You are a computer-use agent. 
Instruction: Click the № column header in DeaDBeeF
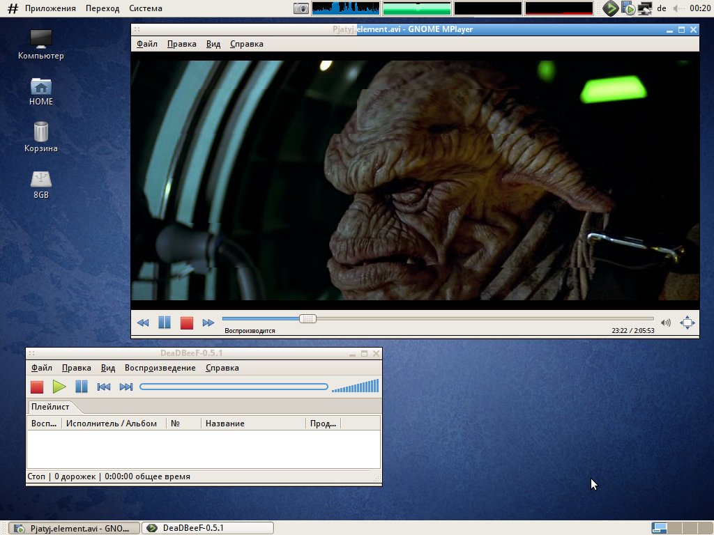point(183,424)
